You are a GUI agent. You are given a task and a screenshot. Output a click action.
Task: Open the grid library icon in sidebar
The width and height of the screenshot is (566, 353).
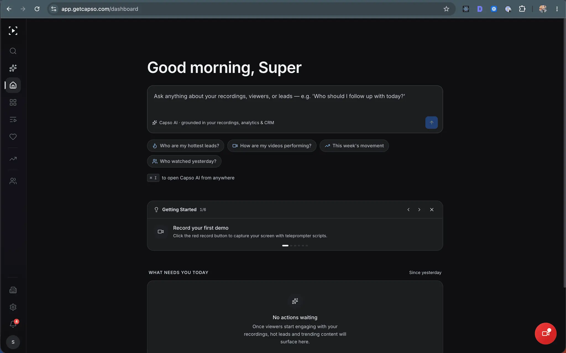(13, 102)
